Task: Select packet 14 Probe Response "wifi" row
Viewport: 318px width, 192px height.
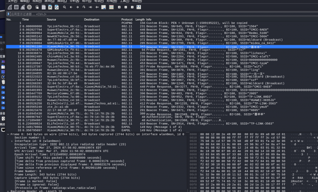Action: point(162,67)
